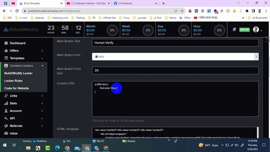Screen dimensions: 270x152
Task: Show more bookmarks chevron
Action: pyautogui.click(x=243, y=18)
